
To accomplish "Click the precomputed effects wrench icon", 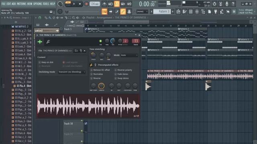I will pyautogui.click(x=91, y=65).
